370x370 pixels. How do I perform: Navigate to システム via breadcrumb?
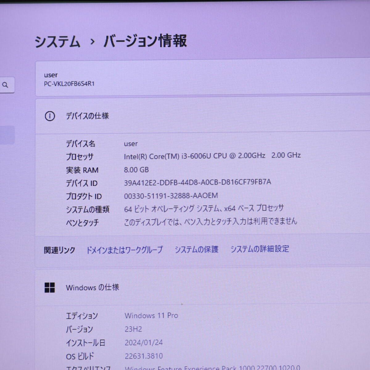59,42
